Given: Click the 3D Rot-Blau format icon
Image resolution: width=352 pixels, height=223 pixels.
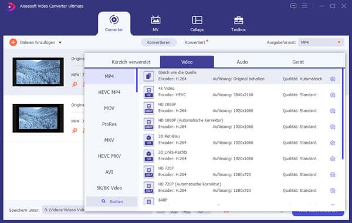Looking at the screenshot, I should click(149, 140).
